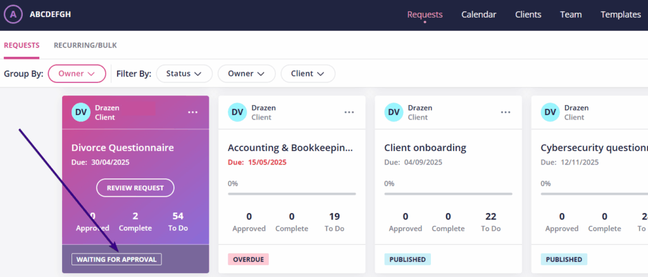Open the Divorce Questionnaire card options menu
The image size is (648, 277).
coord(193,112)
